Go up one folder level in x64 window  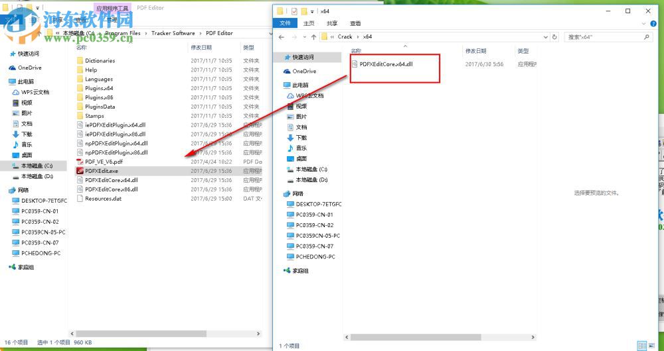tap(314, 37)
